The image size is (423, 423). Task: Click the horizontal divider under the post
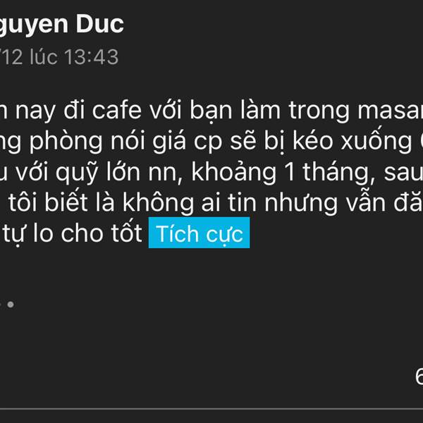211,409
